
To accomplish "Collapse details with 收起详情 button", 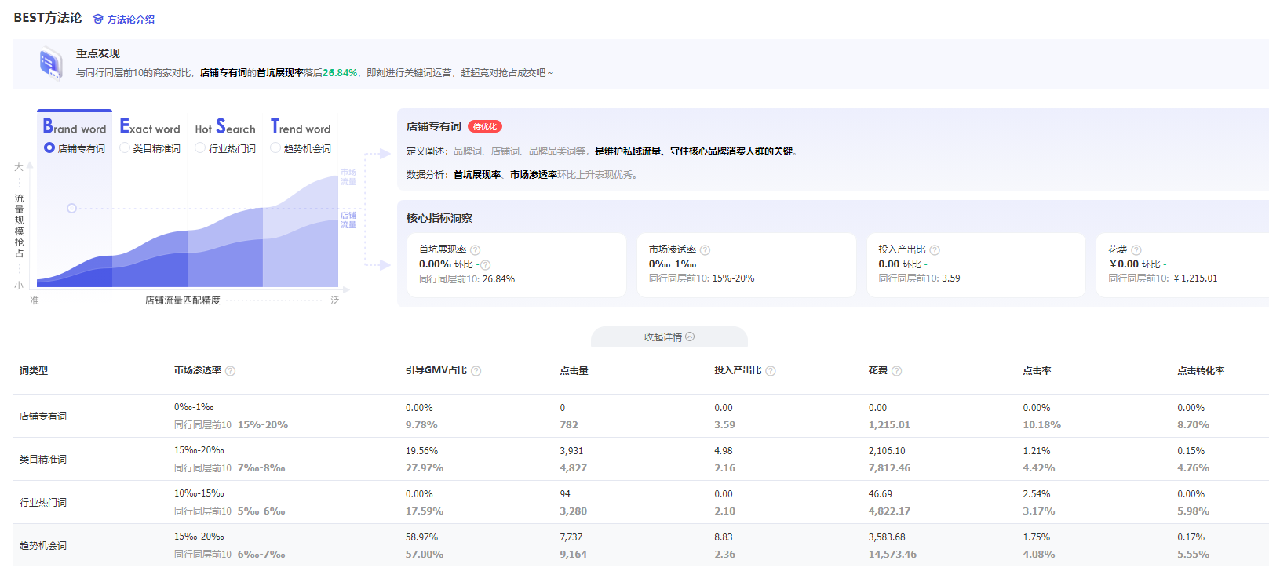I will [x=669, y=337].
